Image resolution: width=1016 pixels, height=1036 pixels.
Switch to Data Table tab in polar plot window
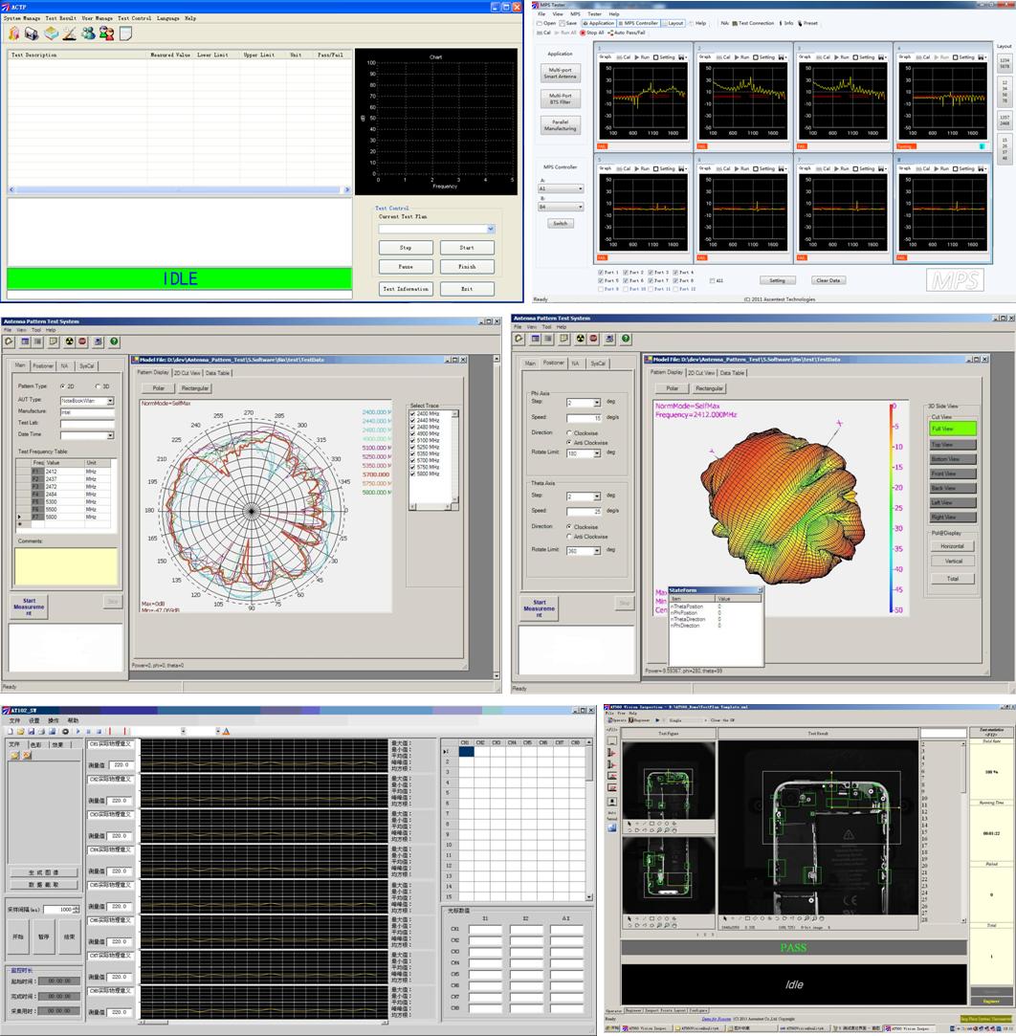tap(216, 373)
